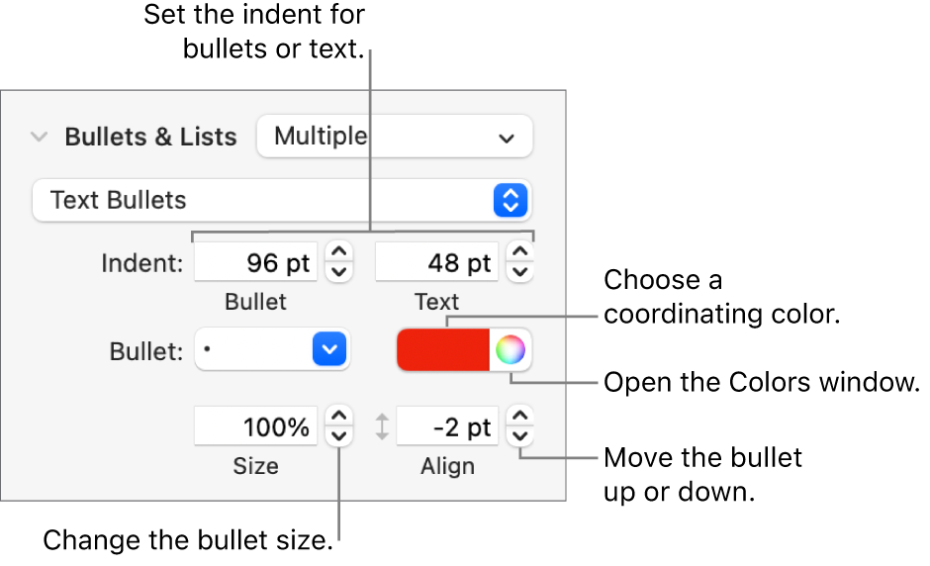
Task: Open the Colors window via color wheel
Action: coord(511,349)
